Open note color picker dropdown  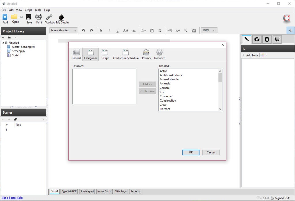pyautogui.click(x=264, y=55)
